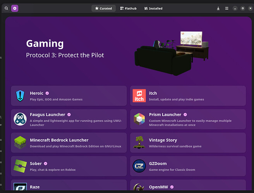Click the couch and TV banner illustration
The height and width of the screenshot is (193, 254).
tap(172, 53)
